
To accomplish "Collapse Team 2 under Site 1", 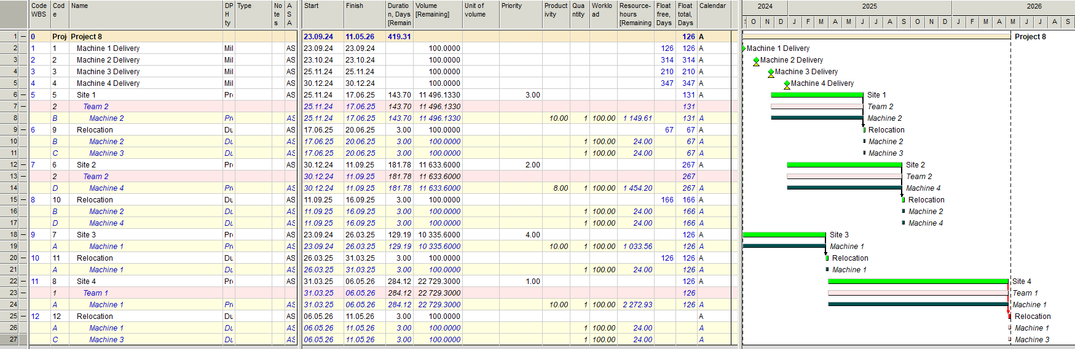I will 23,107.
